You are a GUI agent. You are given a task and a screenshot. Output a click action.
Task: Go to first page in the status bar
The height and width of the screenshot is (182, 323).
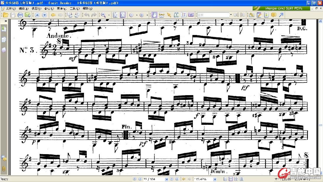[x=135, y=179]
